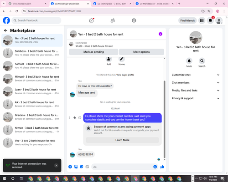Open Windows Task View icon

(21, 178)
